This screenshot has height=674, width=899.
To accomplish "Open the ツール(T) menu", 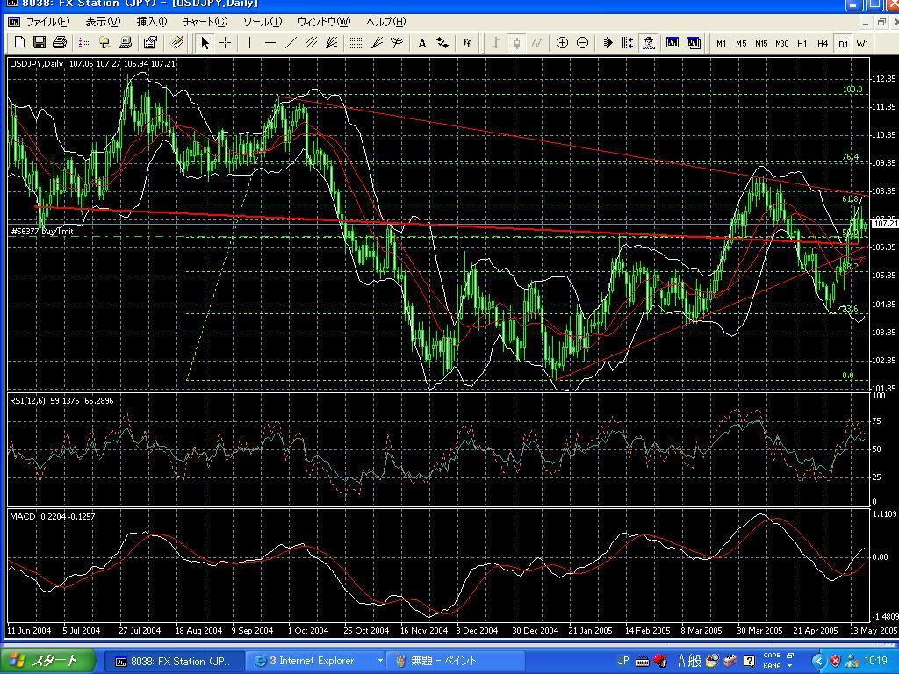I will (262, 21).
